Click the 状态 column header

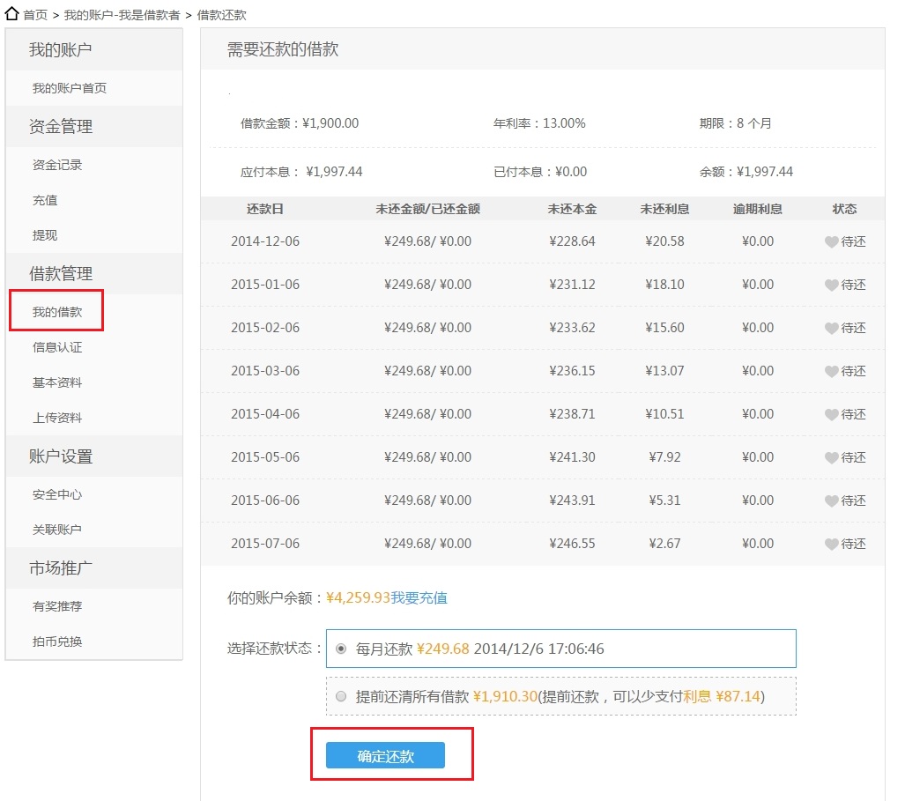844,209
